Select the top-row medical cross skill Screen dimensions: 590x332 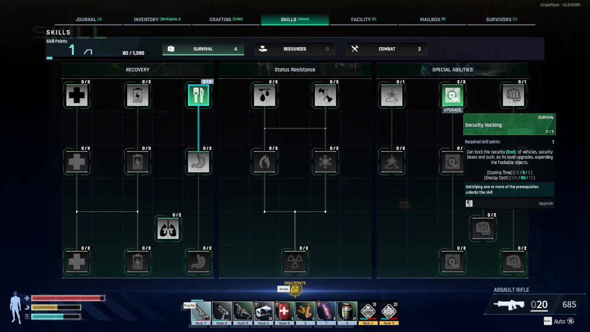click(77, 95)
